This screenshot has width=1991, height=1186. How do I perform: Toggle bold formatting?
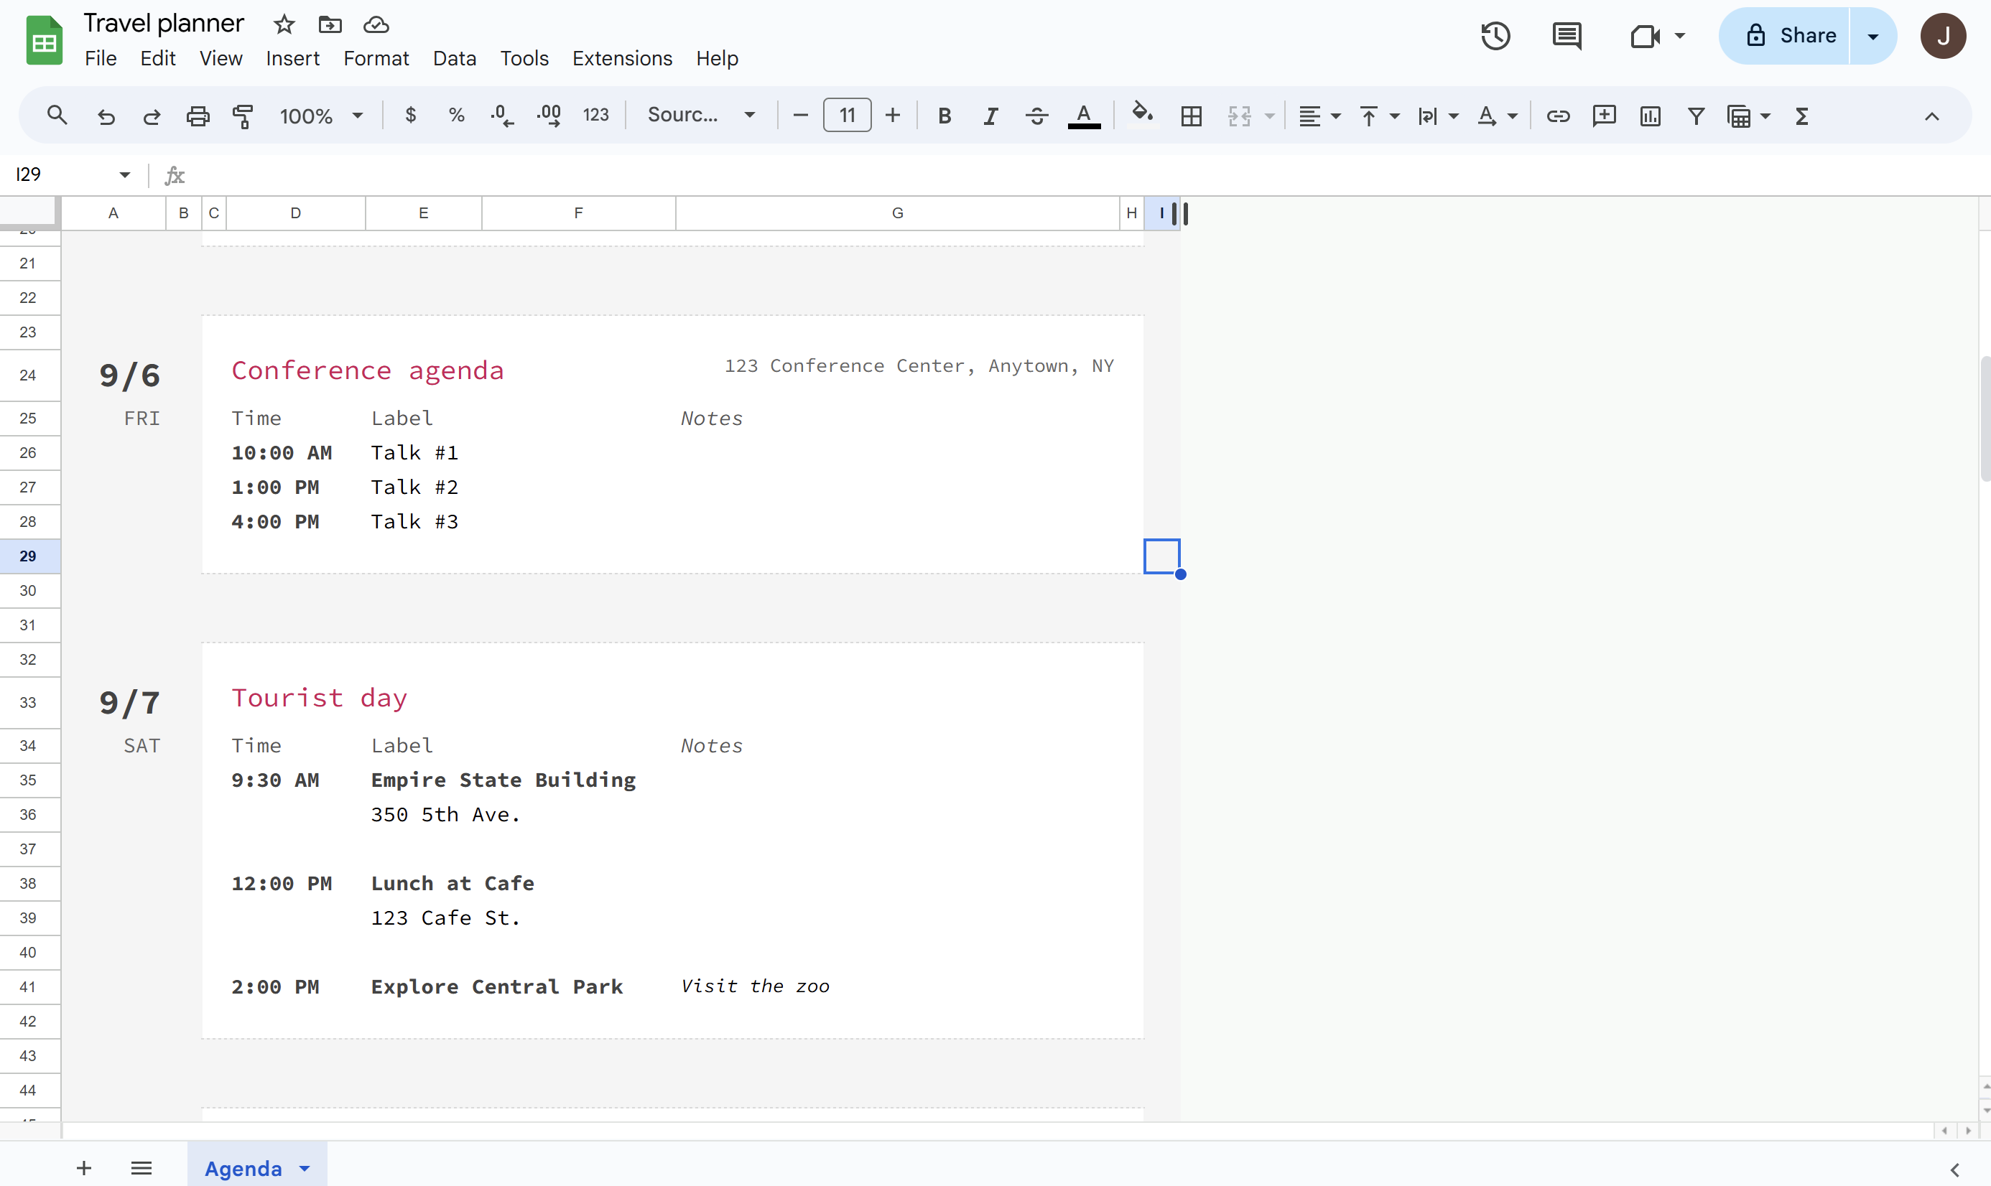945,116
